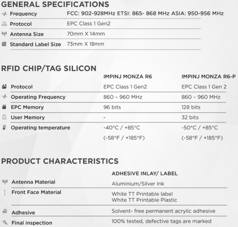Click the ADHESIVE INLAY/ LABEL column header

tap(145, 173)
